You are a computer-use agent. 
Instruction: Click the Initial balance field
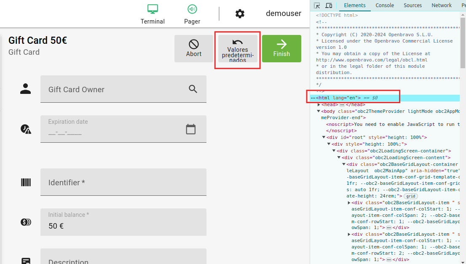coord(123,222)
